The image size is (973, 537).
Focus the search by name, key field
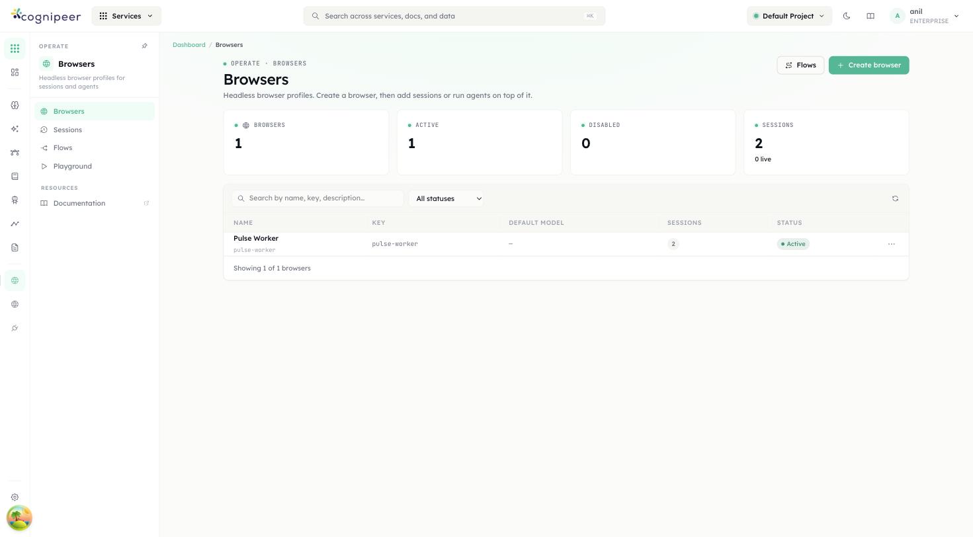(317, 198)
